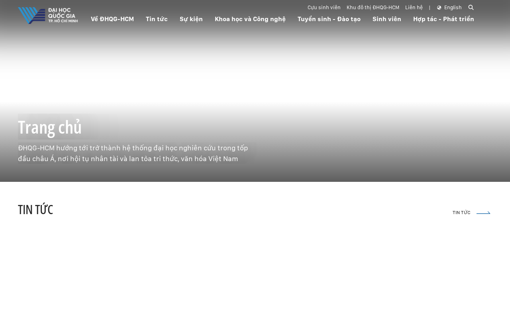Open the Cựu sinh viên link
The image size is (510, 319).
click(324, 8)
